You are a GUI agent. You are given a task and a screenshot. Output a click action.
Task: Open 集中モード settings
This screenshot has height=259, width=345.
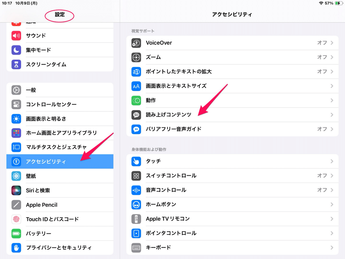click(60, 50)
